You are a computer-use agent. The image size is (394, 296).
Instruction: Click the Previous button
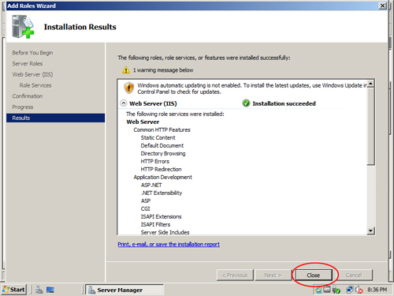pos(235,275)
